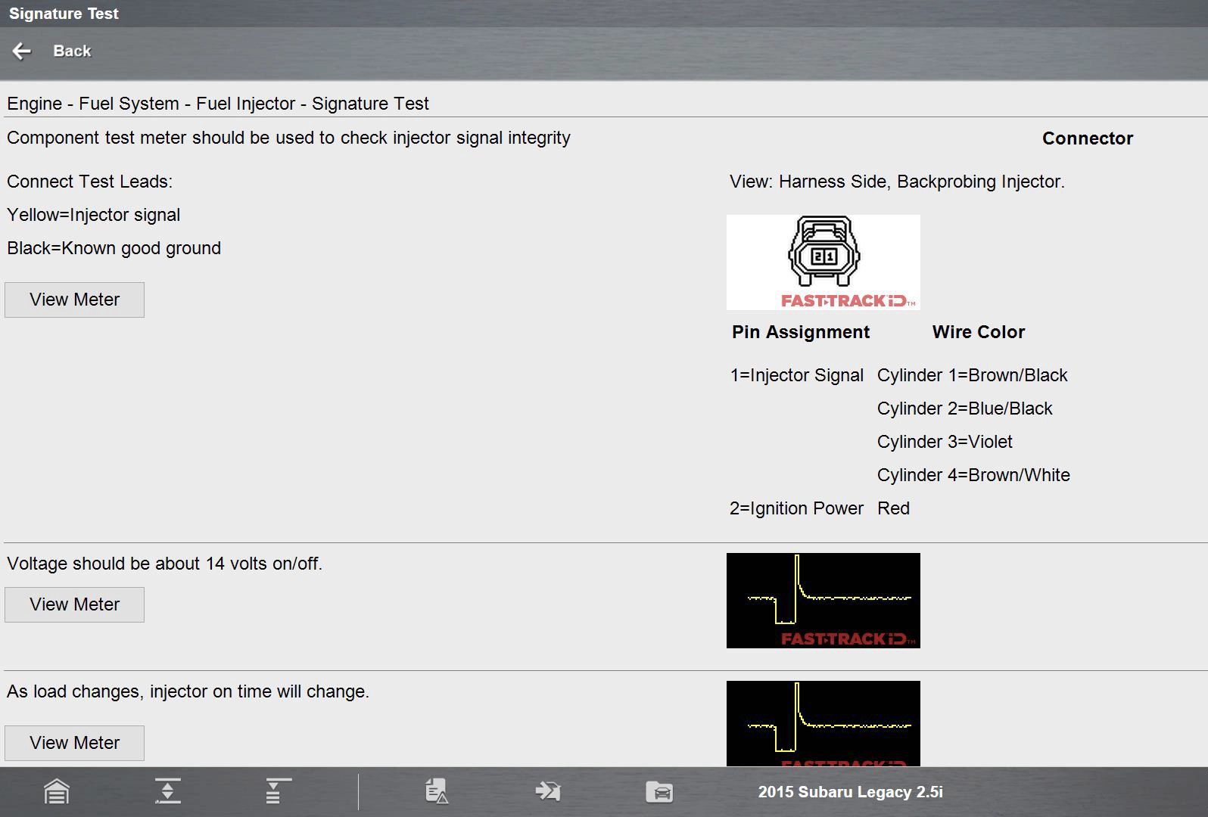Click the Signature Test title bar text
Image resolution: width=1208 pixels, height=817 pixels.
click(64, 14)
